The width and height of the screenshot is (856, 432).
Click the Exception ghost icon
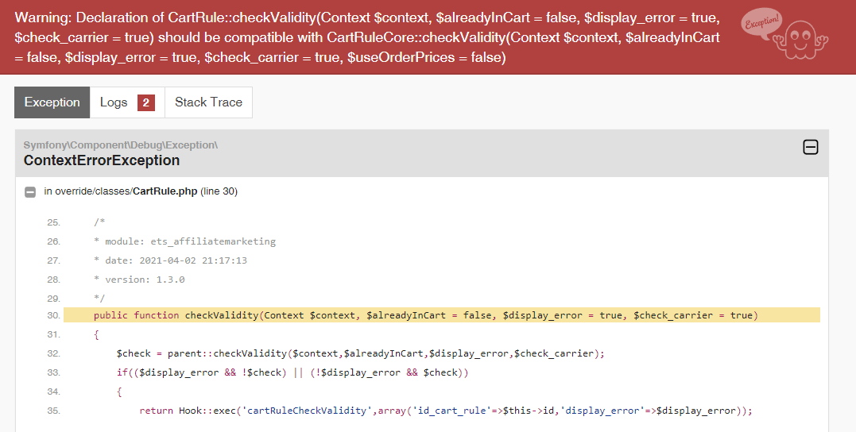pos(785,33)
